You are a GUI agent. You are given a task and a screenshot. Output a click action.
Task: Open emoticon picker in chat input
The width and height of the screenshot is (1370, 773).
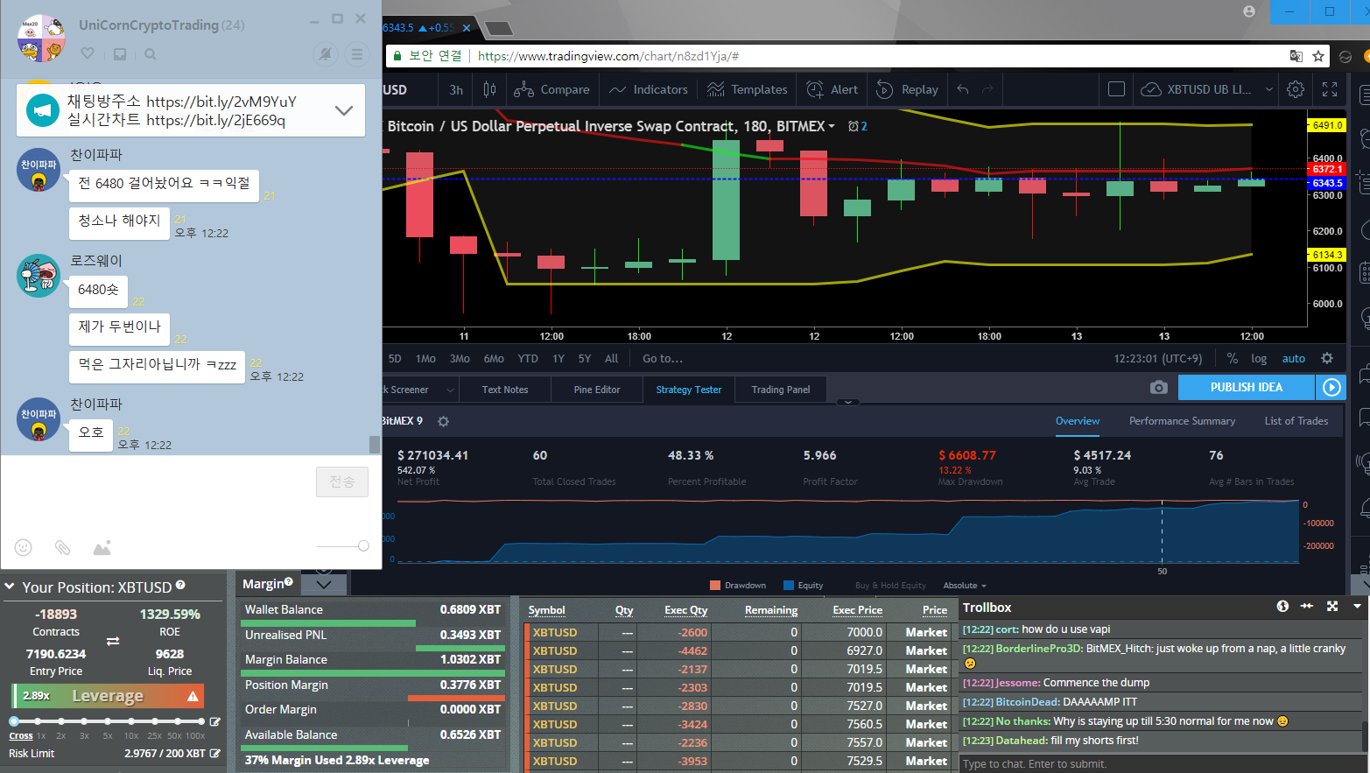[24, 547]
